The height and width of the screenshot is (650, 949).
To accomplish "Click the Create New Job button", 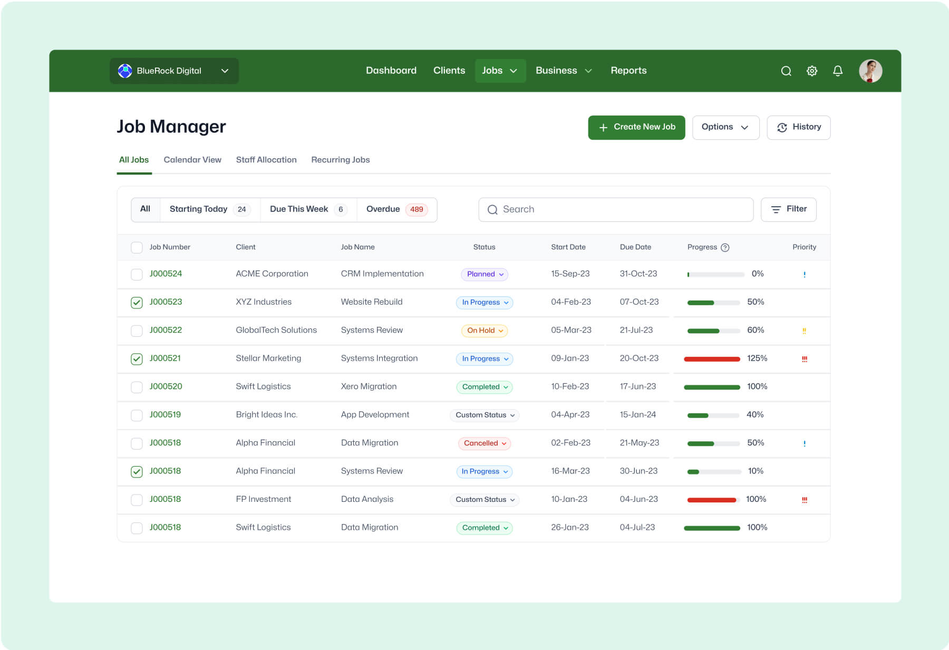I will (636, 127).
